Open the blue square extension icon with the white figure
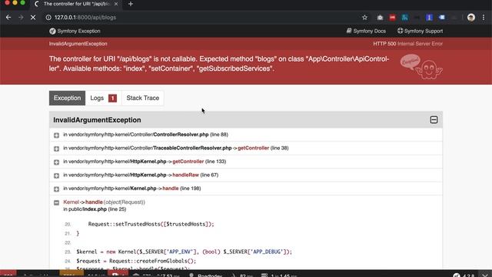 tap(429, 18)
